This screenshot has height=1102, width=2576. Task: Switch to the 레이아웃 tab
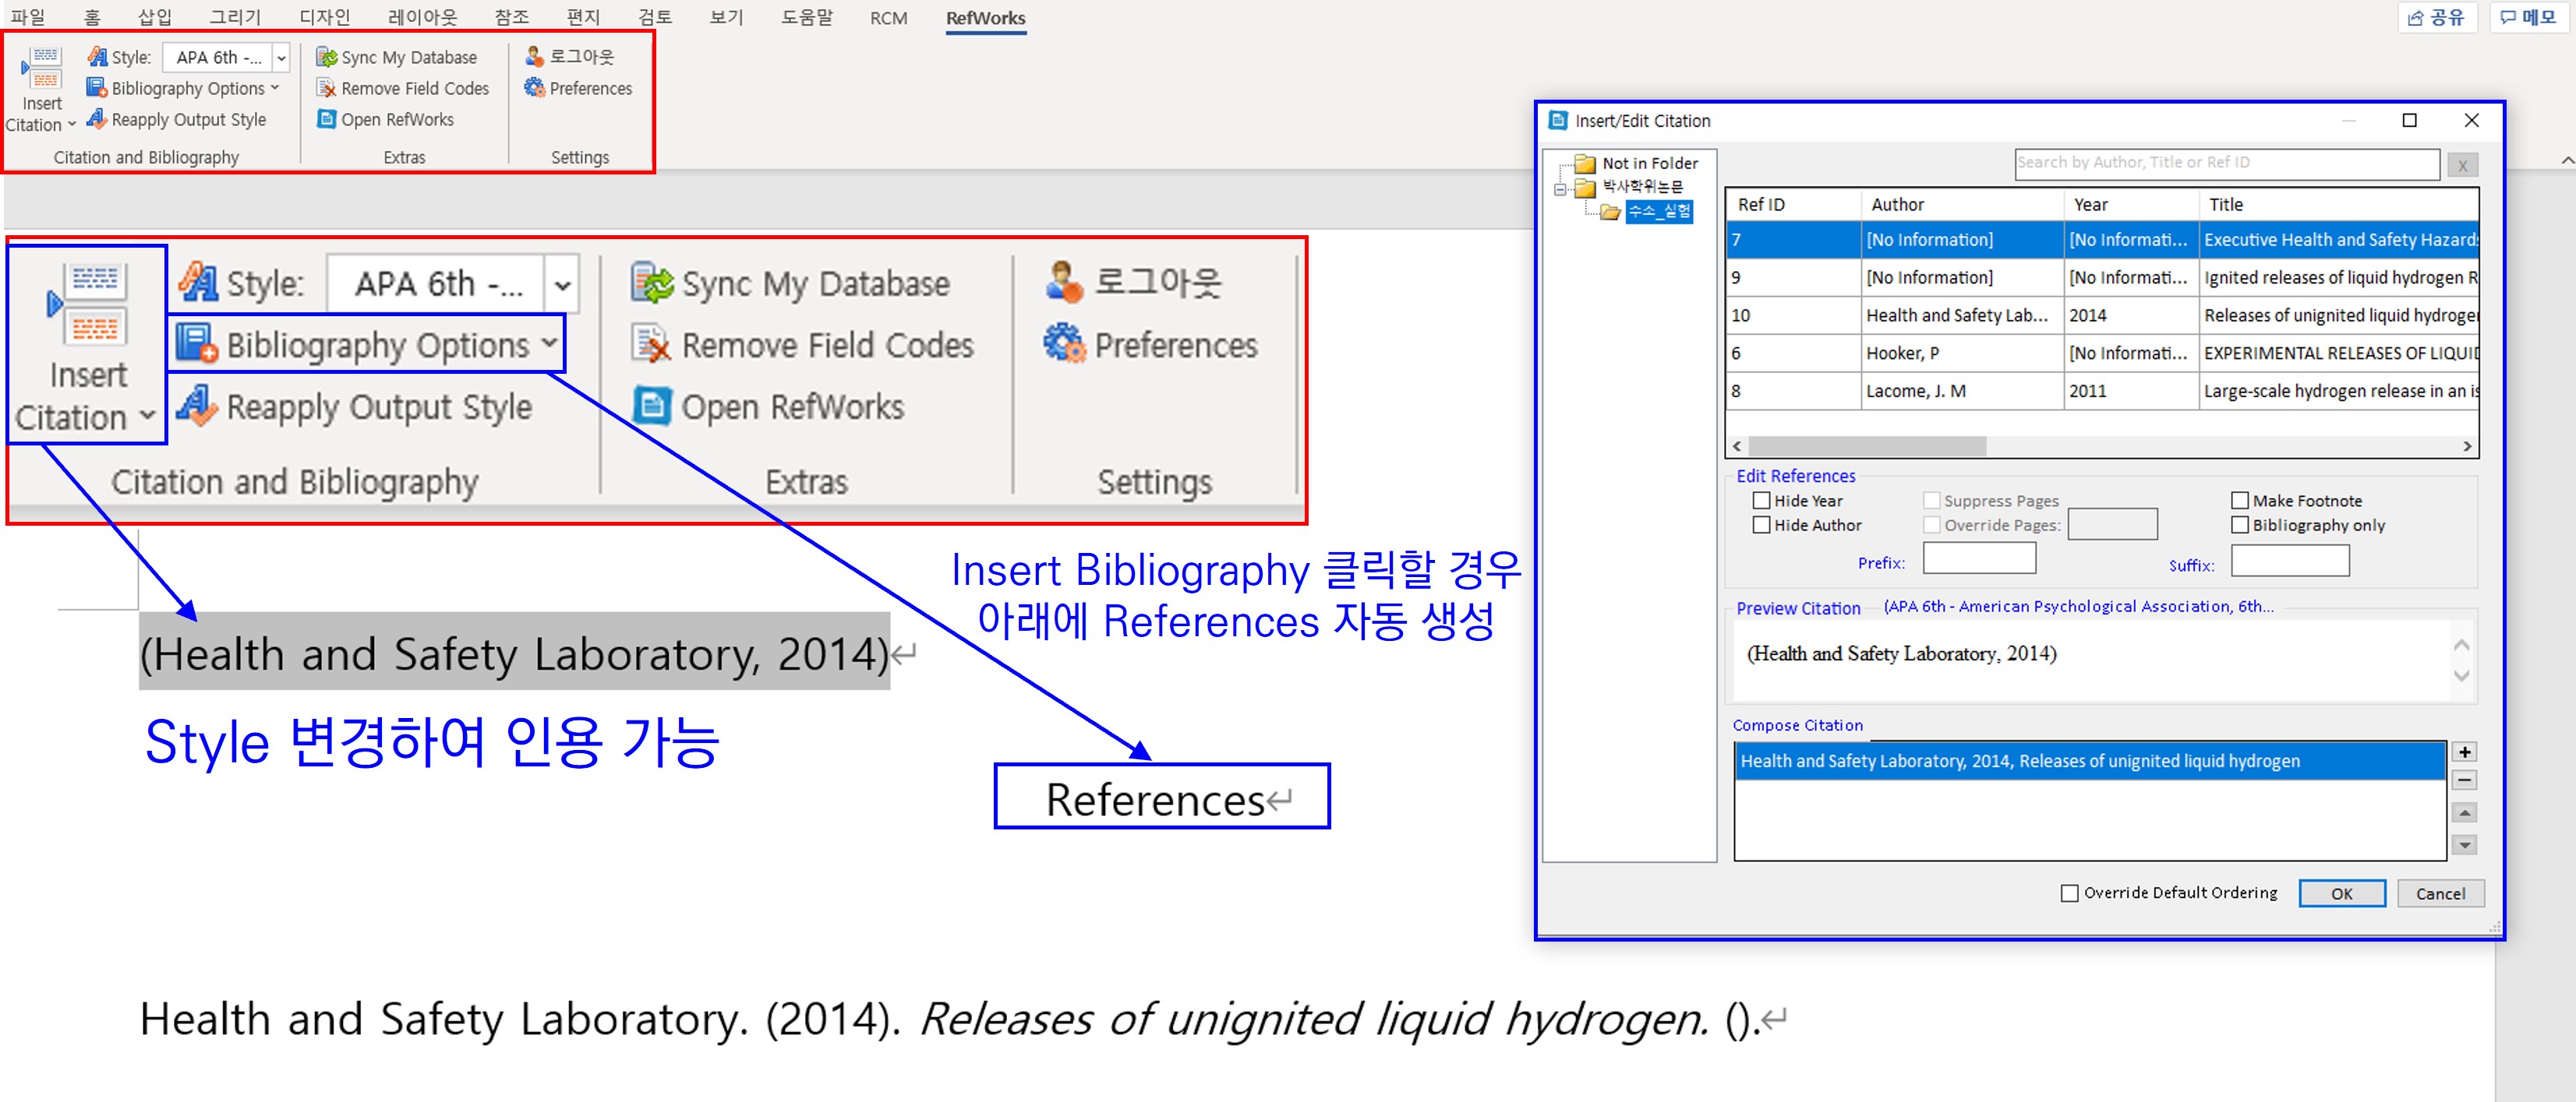(422, 17)
